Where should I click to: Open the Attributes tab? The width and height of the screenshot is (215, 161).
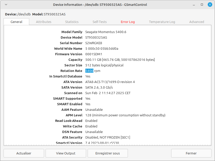[x=44, y=22]
